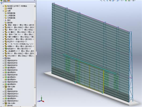The image size is (142, 107).
Task: Click the feature tree vertical scrollbar thumb
Action: pyautogui.click(x=35, y=54)
